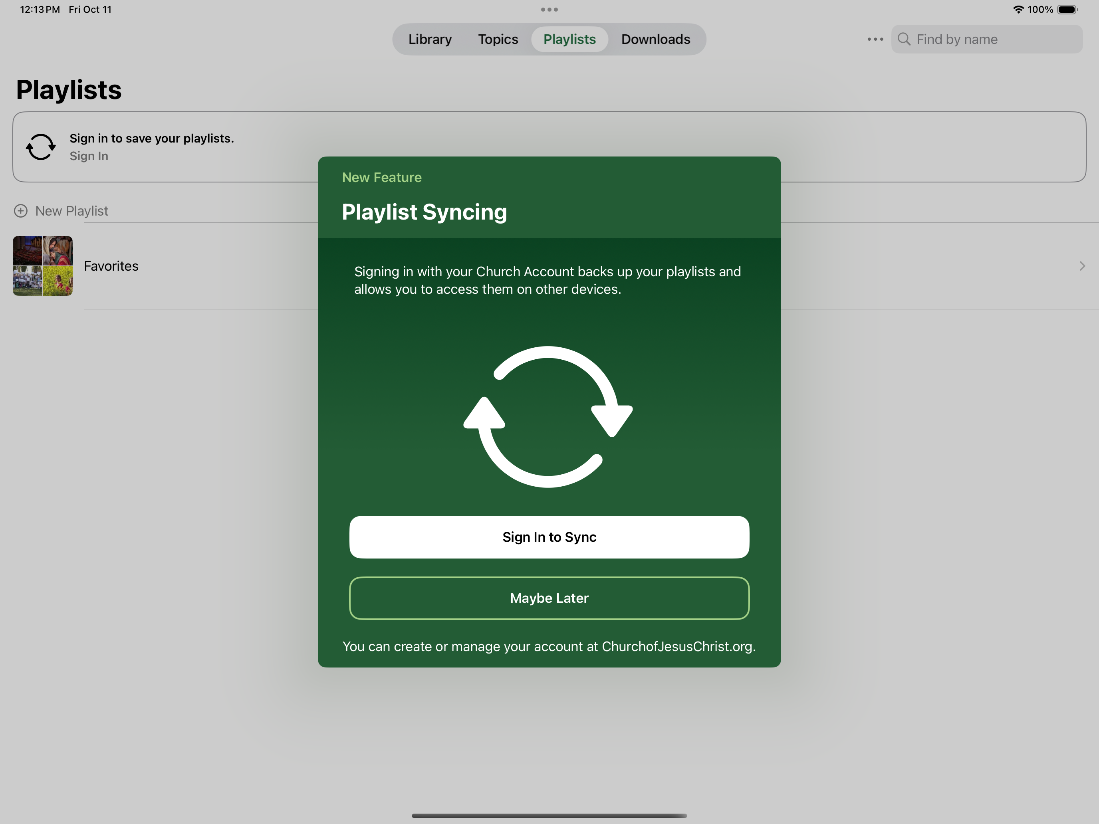Tap the magnifying glass search icon
Viewport: 1099px width, 824px height.
(x=904, y=39)
